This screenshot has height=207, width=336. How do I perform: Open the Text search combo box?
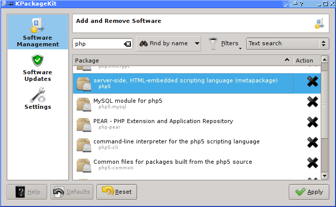tap(288, 44)
